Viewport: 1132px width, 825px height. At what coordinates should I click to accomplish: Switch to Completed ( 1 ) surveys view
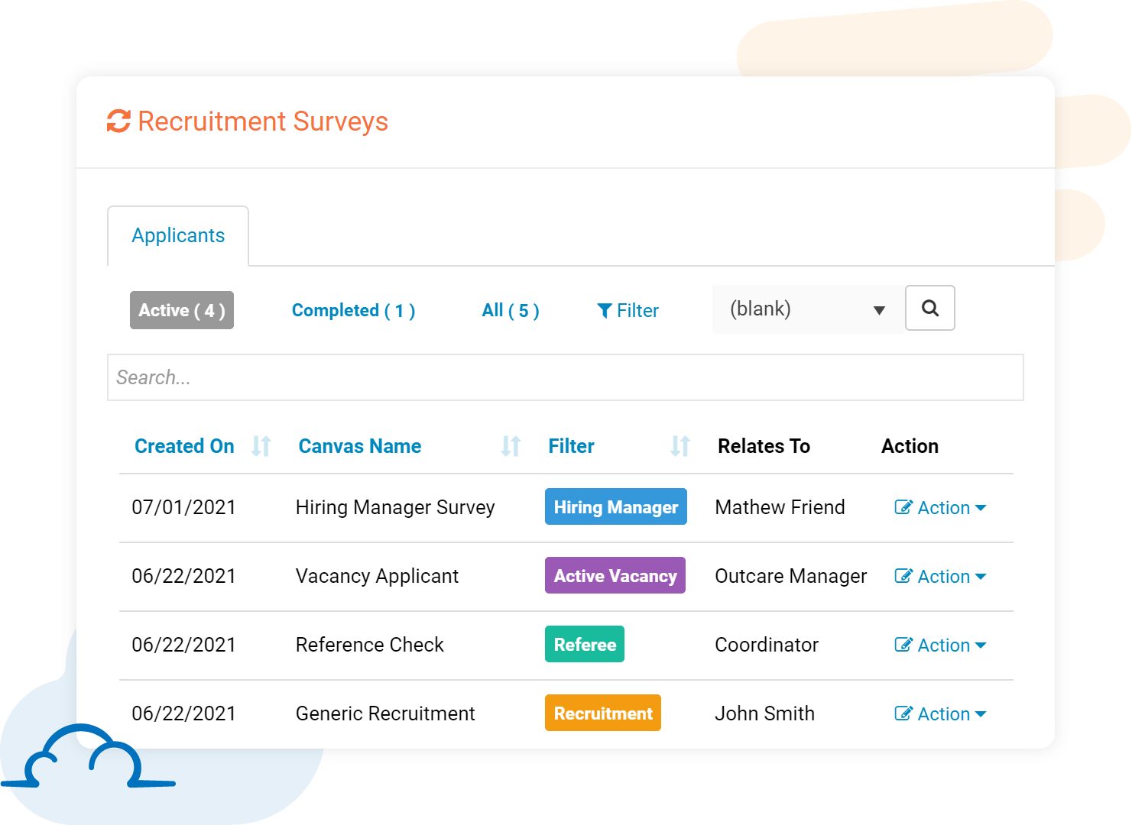[x=353, y=310]
